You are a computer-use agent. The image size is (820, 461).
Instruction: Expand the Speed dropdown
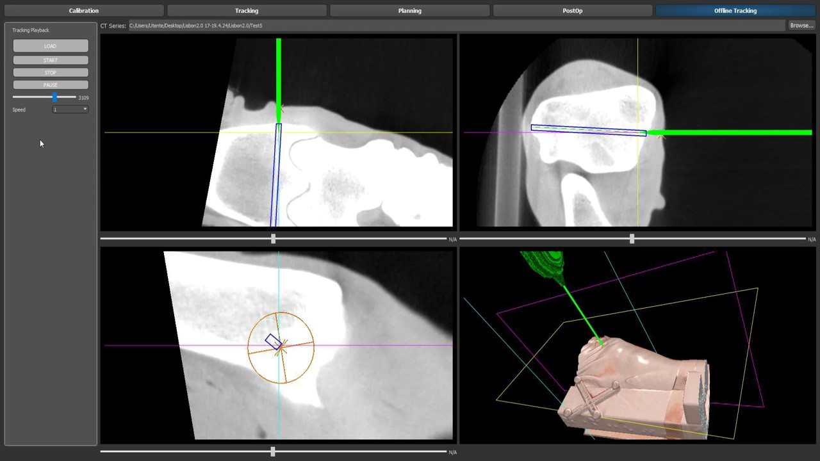(x=70, y=109)
